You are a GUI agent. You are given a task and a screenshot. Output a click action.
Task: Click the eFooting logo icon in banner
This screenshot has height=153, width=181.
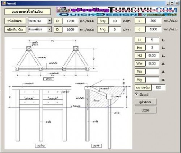[63, 10]
